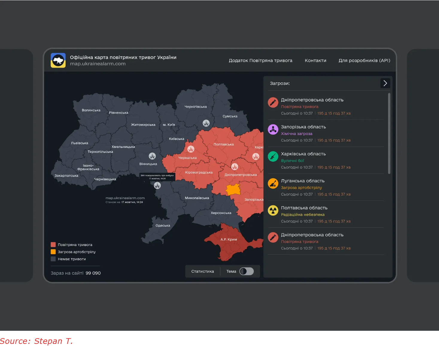Click the gray Немає тривоги legend swatch
439x346 pixels.
(x=53, y=259)
